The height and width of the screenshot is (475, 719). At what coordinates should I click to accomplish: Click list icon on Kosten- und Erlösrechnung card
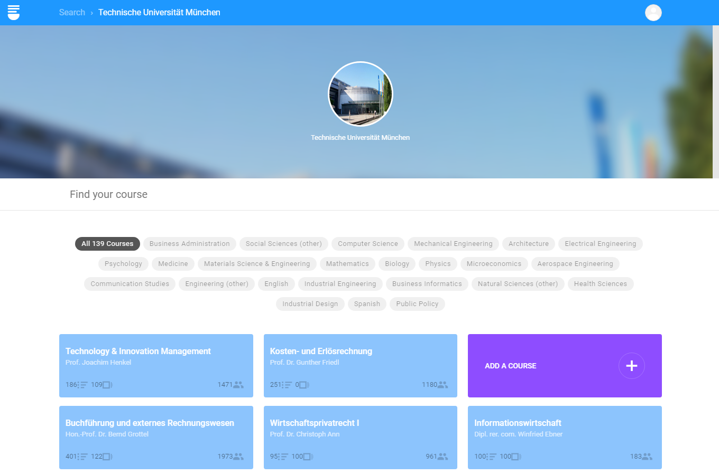pyautogui.click(x=287, y=385)
